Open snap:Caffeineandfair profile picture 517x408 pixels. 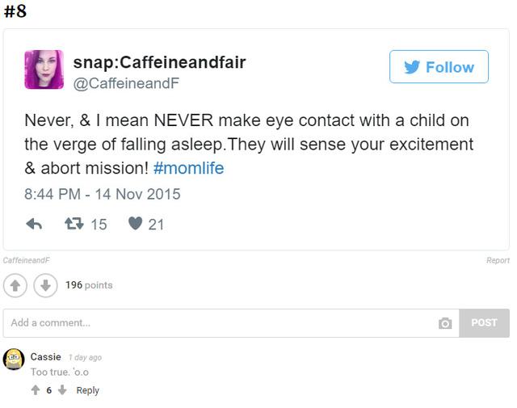point(44,70)
